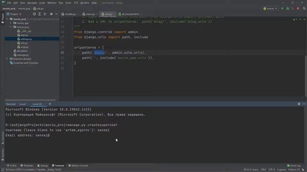Hide the terminal panel with minus icon
The height and width of the screenshot is (172, 307).
304,104
